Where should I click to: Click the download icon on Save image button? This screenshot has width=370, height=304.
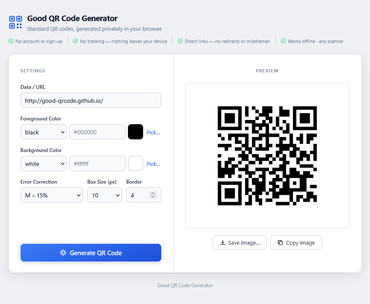[222, 243]
